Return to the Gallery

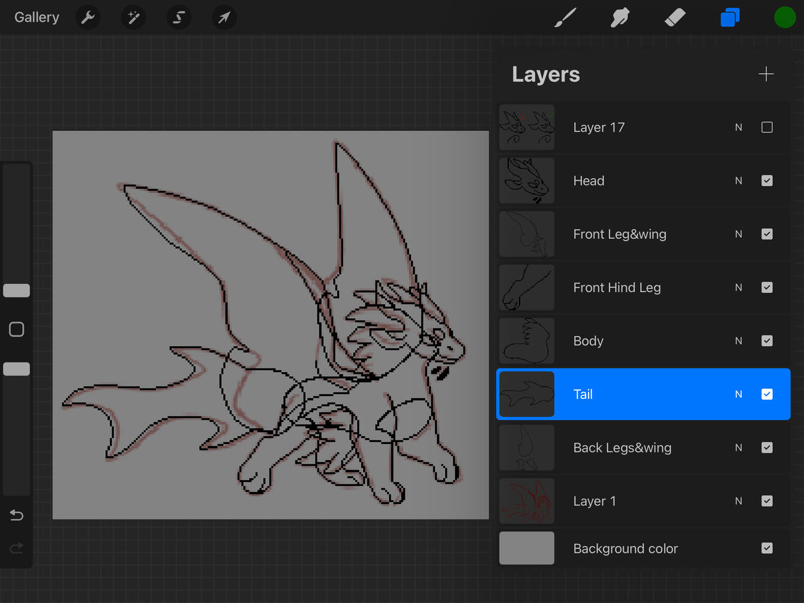click(x=37, y=17)
